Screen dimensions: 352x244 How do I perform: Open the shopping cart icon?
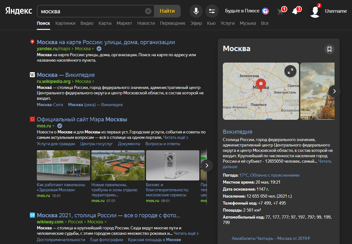pyautogui.click(x=280, y=11)
